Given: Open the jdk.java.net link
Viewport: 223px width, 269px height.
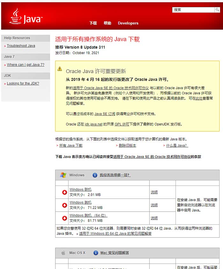Looking at the screenshot, I should (93, 124).
